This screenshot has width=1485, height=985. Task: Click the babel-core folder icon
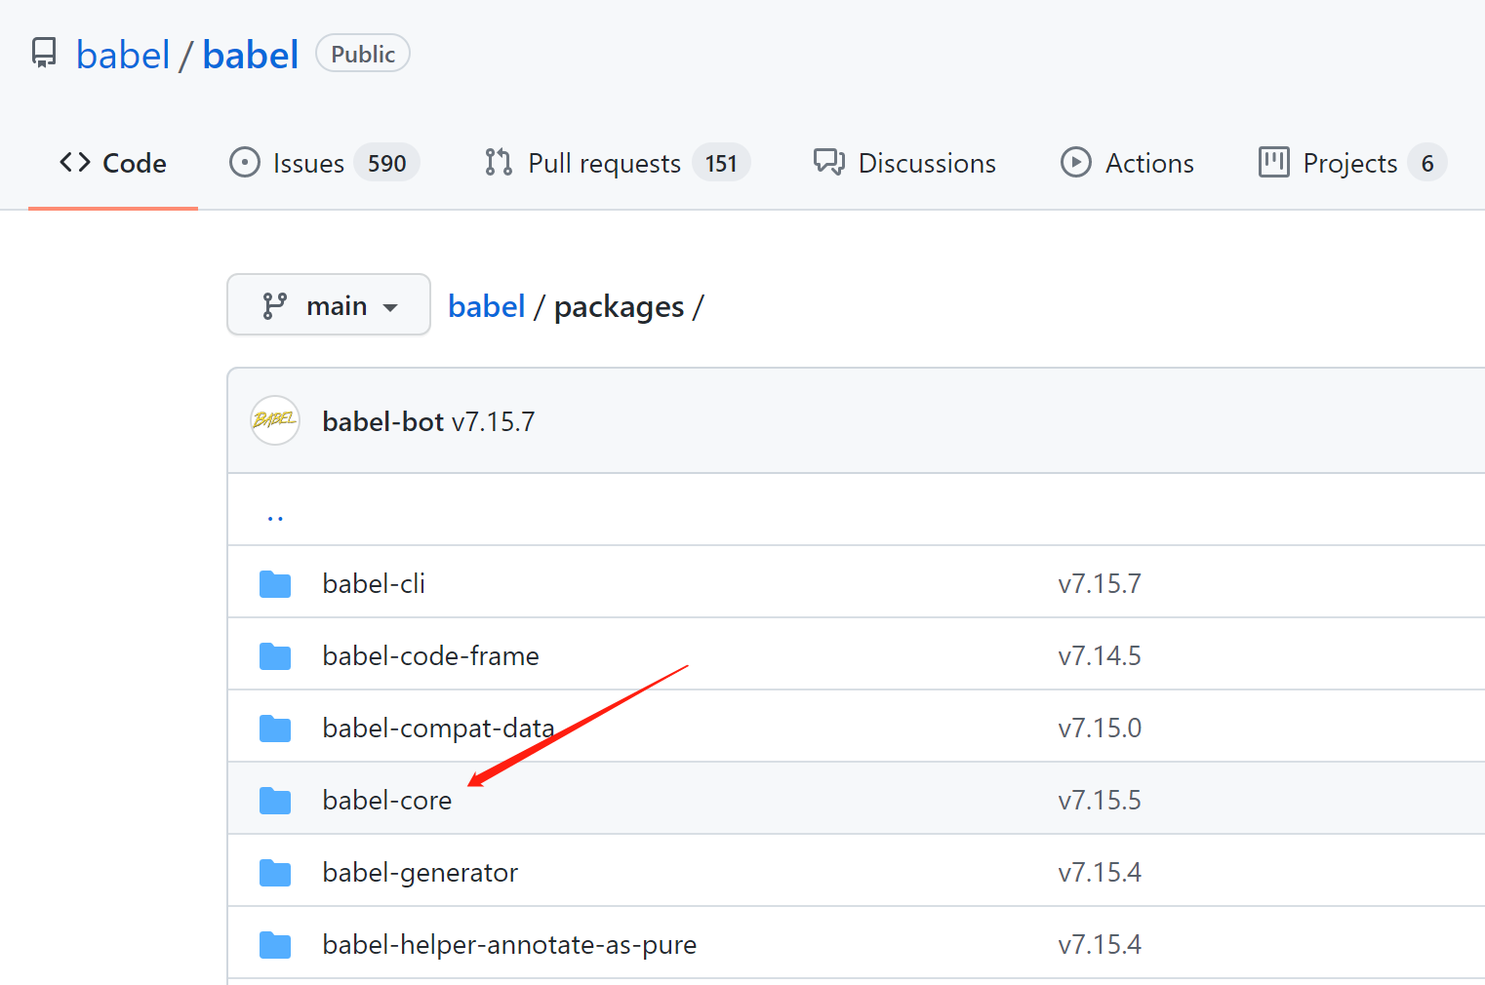click(x=275, y=801)
